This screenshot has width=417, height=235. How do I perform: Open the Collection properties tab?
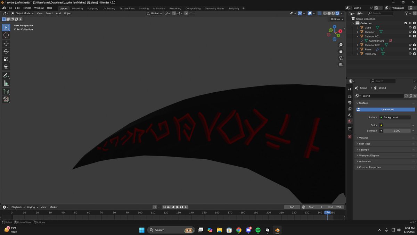(350, 129)
